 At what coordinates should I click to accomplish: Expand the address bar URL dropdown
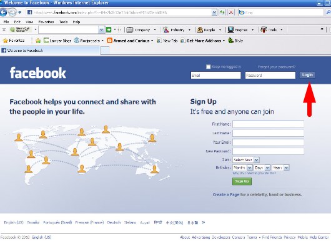[x=214, y=12]
